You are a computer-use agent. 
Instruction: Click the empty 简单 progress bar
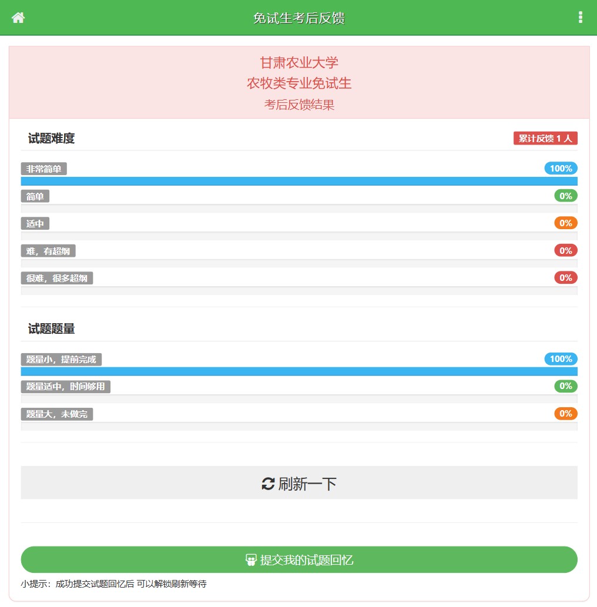299,209
